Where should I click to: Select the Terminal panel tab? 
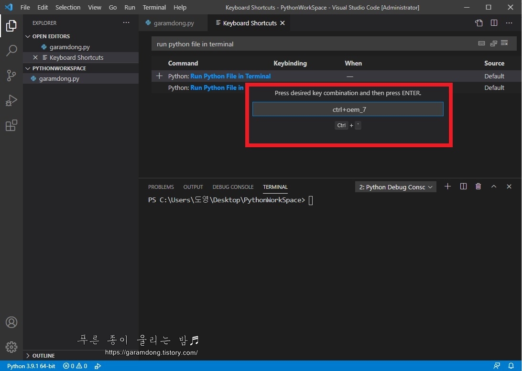pos(275,187)
